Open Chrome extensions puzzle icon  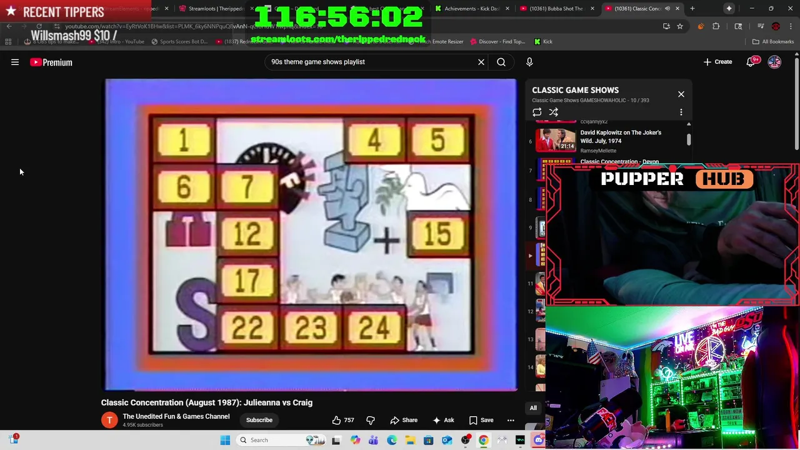(716, 26)
